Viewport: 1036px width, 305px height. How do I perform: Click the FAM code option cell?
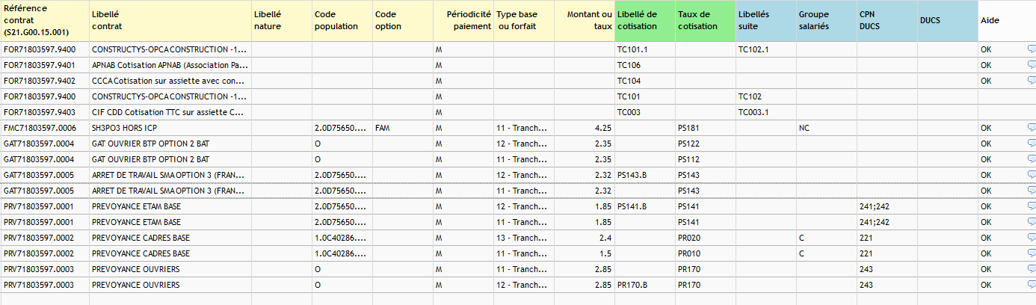point(402,128)
